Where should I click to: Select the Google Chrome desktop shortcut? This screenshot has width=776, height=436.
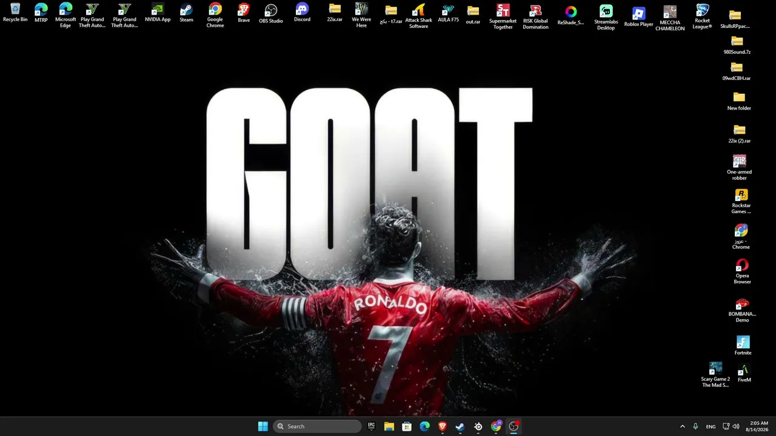215,16
